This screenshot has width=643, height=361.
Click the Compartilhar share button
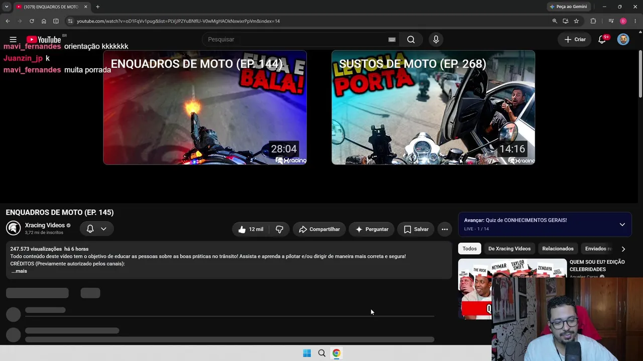point(319,229)
